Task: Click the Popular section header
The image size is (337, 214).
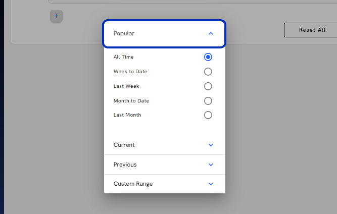Action: coord(164,34)
